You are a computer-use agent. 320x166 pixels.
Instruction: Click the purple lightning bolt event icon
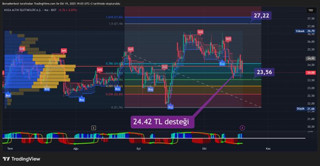click(242, 128)
